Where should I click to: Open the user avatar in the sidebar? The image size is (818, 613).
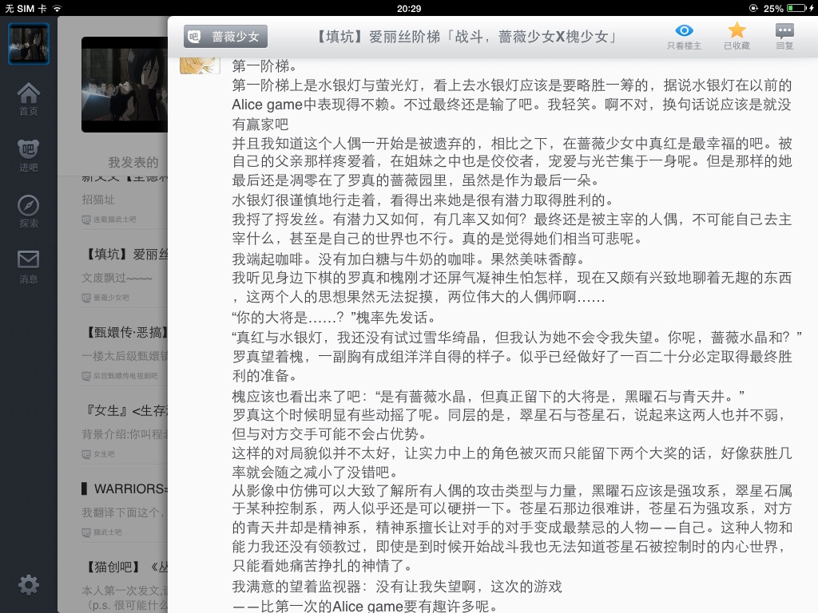pyautogui.click(x=29, y=44)
